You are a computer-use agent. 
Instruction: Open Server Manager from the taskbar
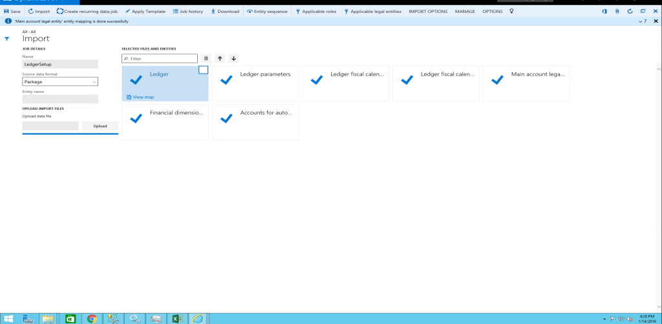(x=28, y=319)
